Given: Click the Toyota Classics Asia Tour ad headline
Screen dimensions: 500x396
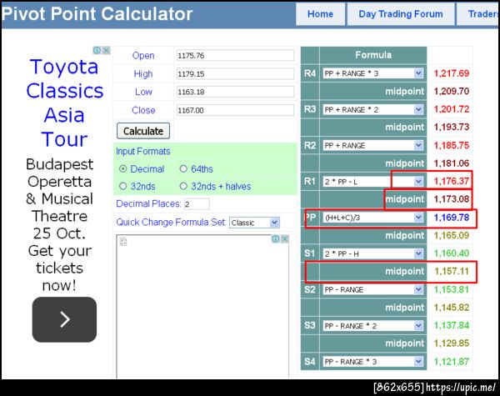Looking at the screenshot, I should coord(64,103).
